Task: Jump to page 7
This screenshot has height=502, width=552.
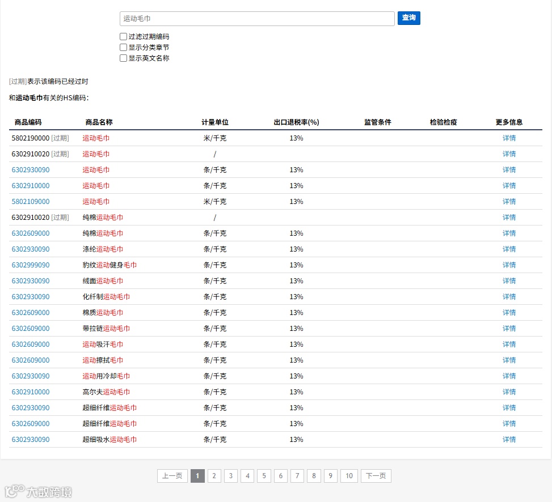Action: point(297,476)
